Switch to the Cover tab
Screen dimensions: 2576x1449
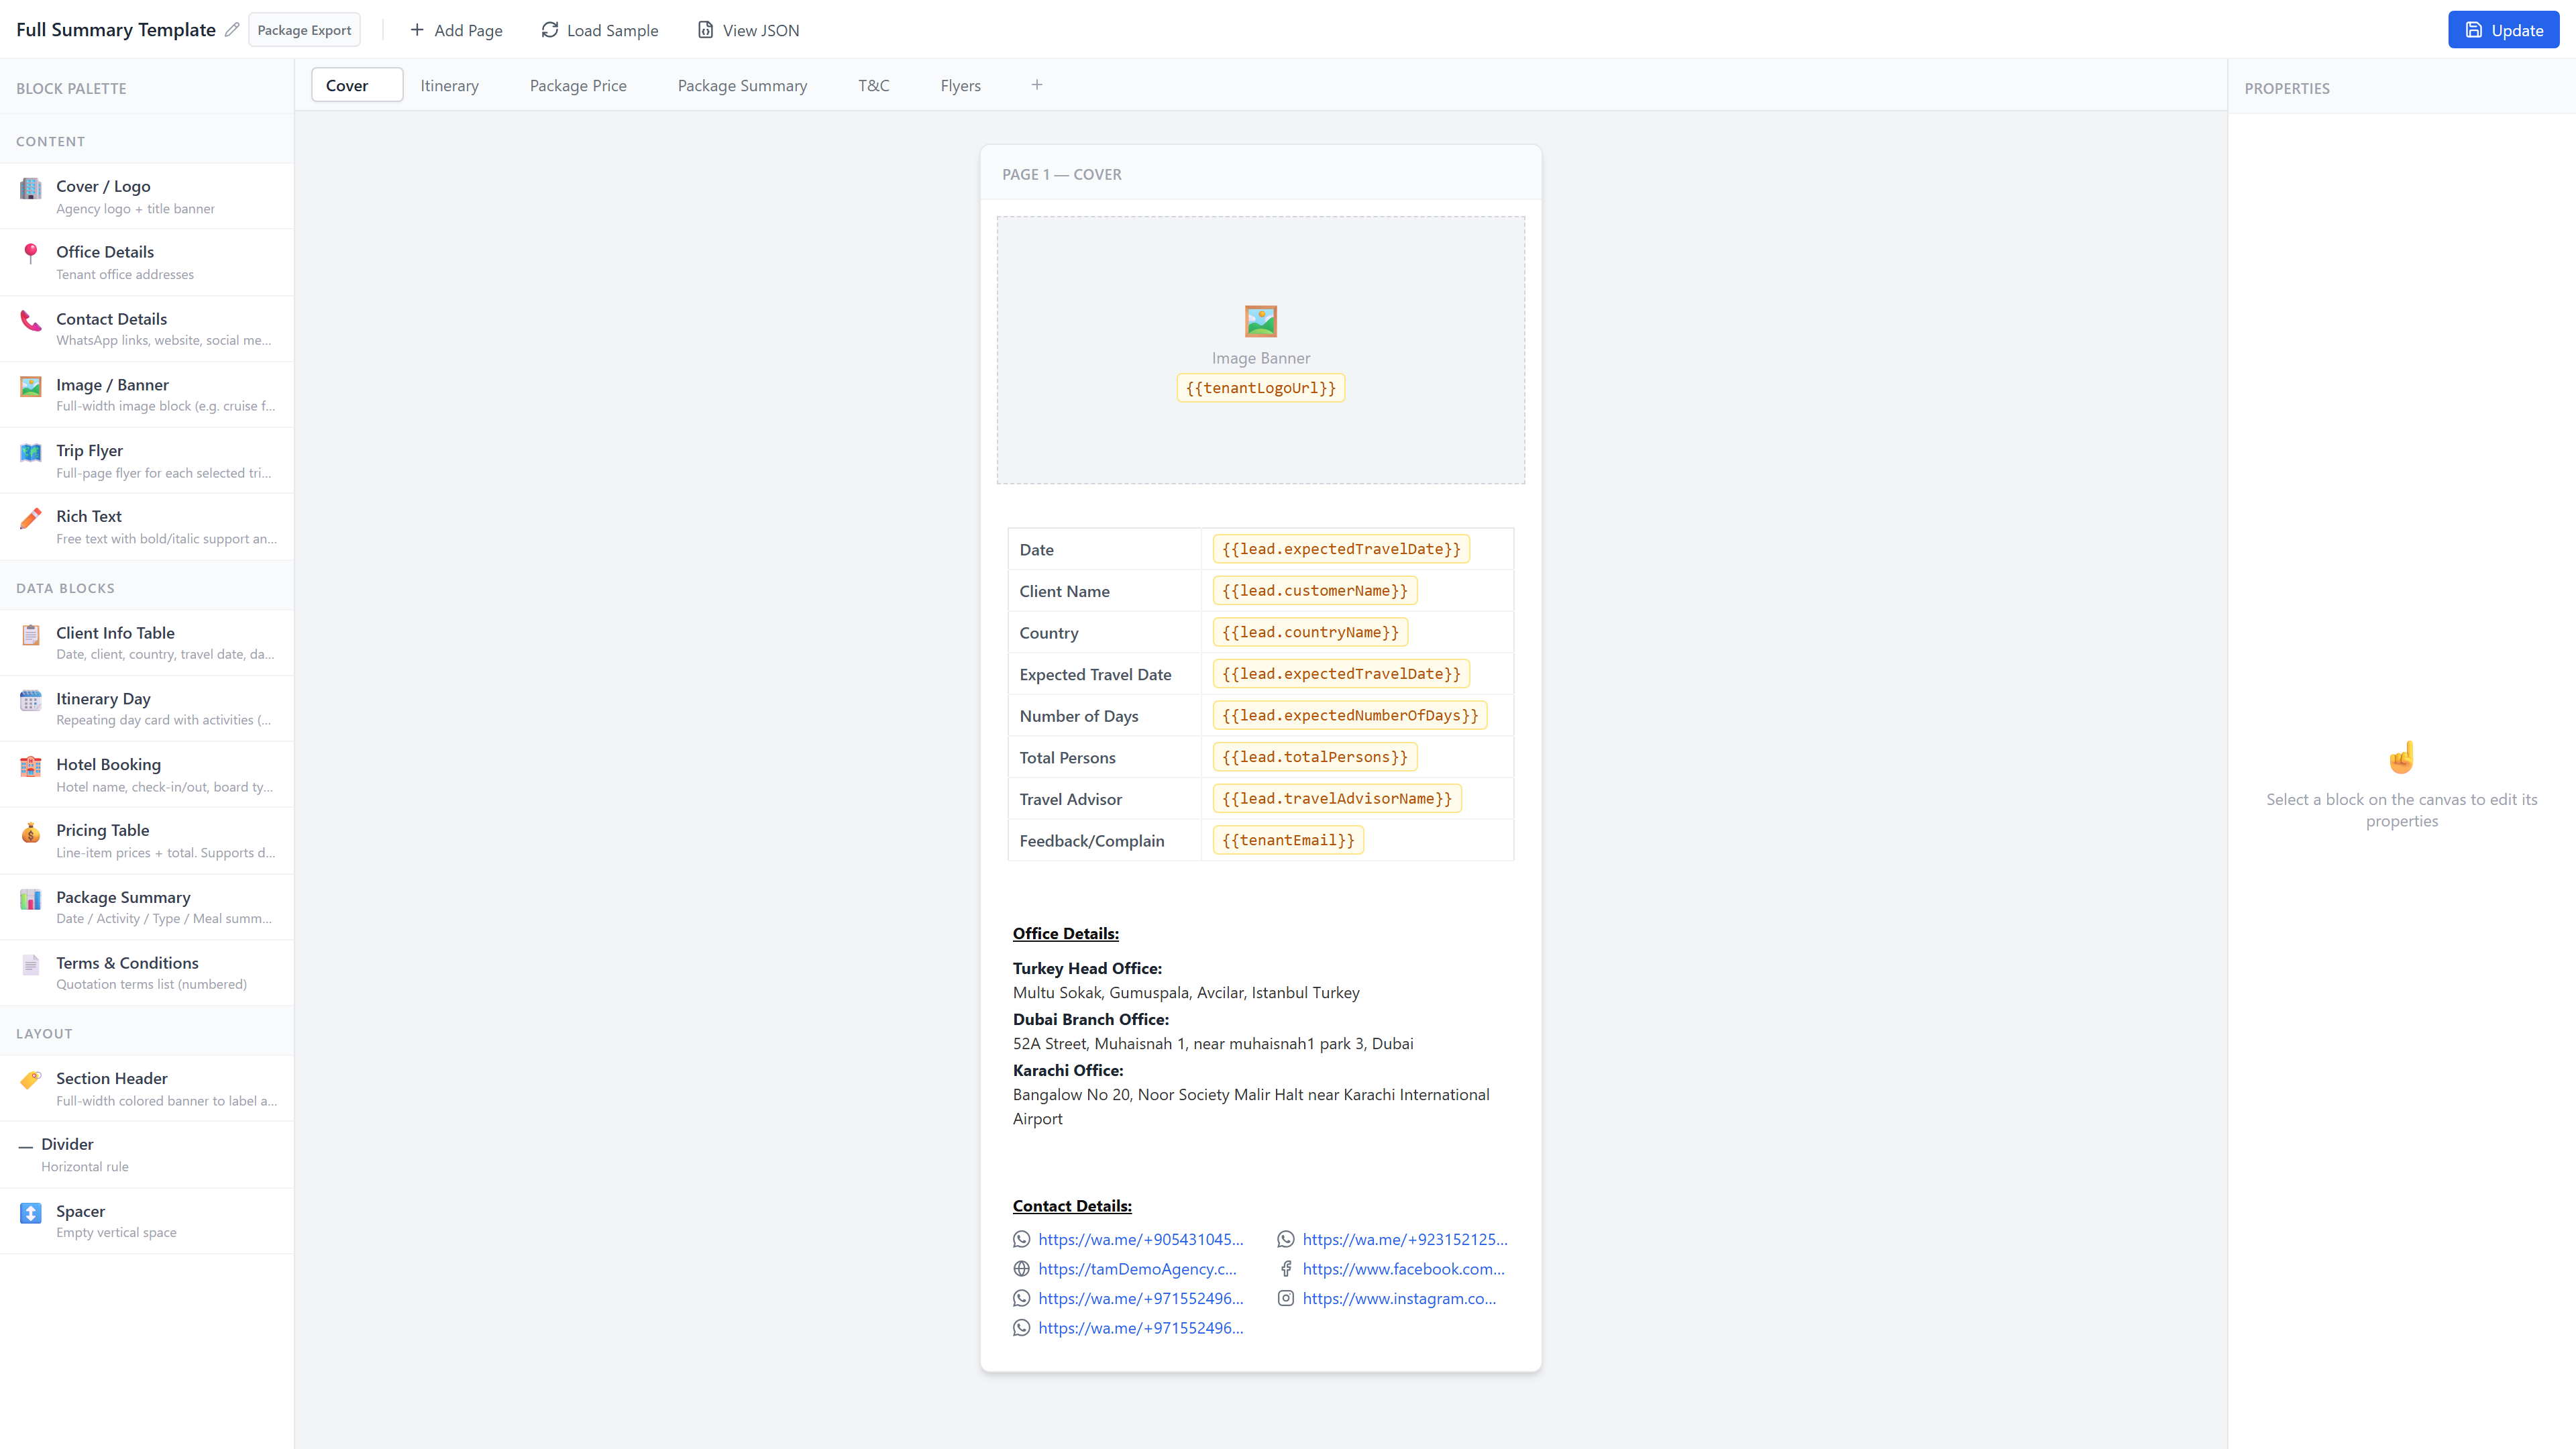click(x=357, y=85)
